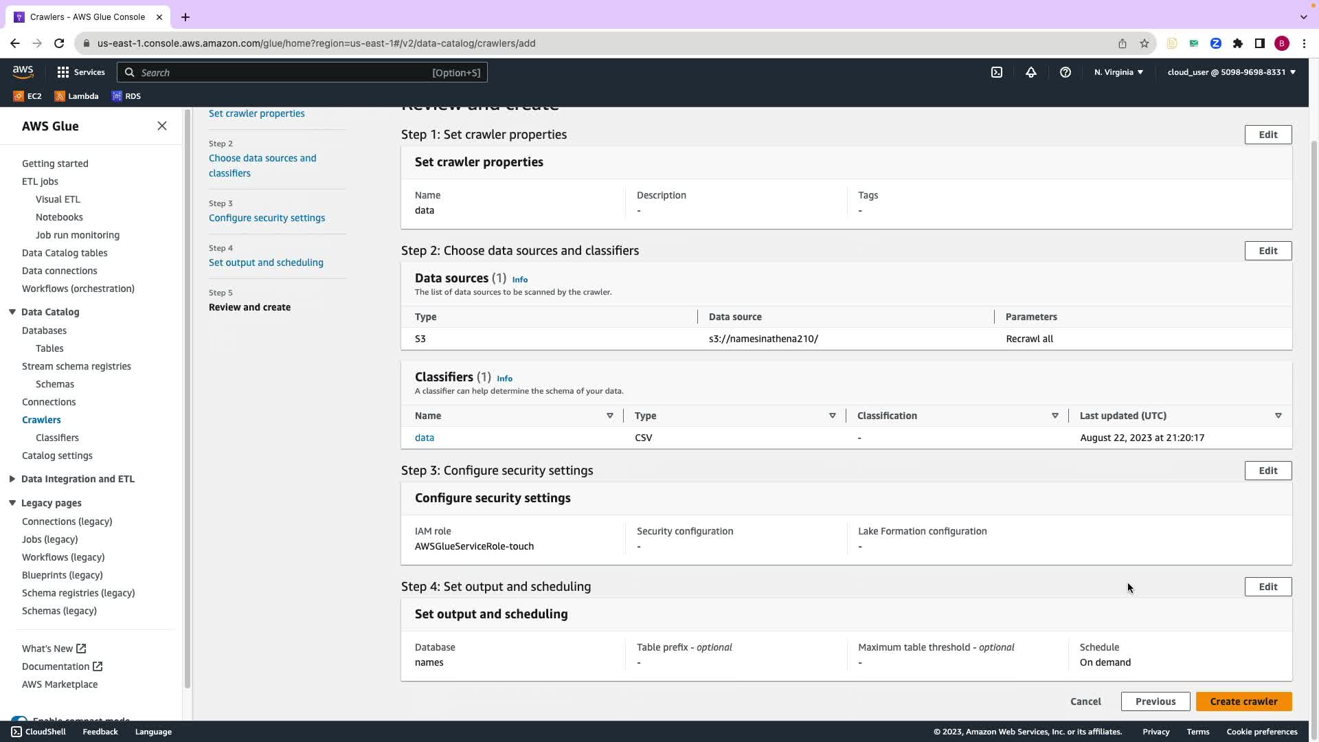Click the help question mark icon
1319x742 pixels.
click(1065, 72)
